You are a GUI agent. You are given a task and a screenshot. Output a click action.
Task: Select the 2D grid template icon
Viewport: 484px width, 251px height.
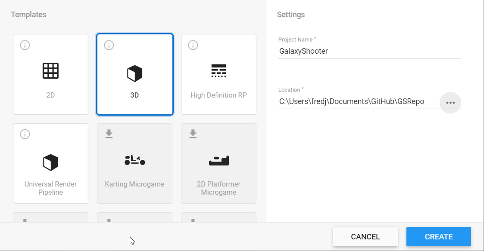tap(50, 71)
